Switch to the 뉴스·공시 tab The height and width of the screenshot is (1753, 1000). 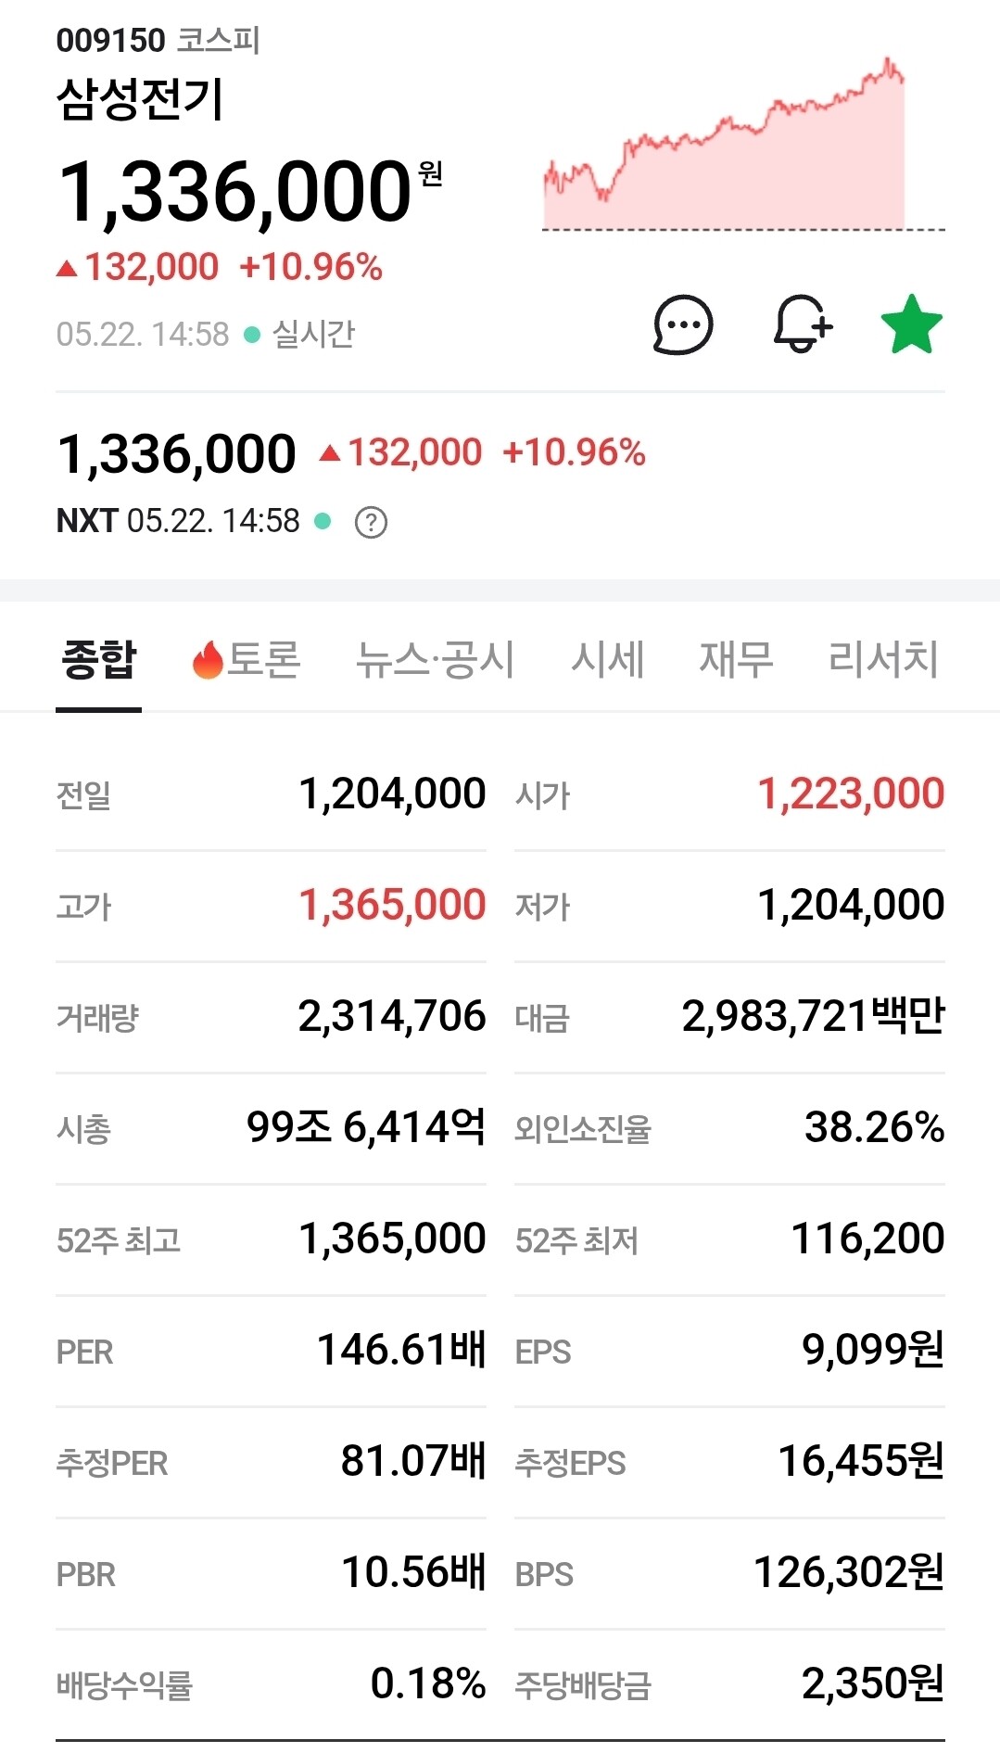pyautogui.click(x=435, y=659)
